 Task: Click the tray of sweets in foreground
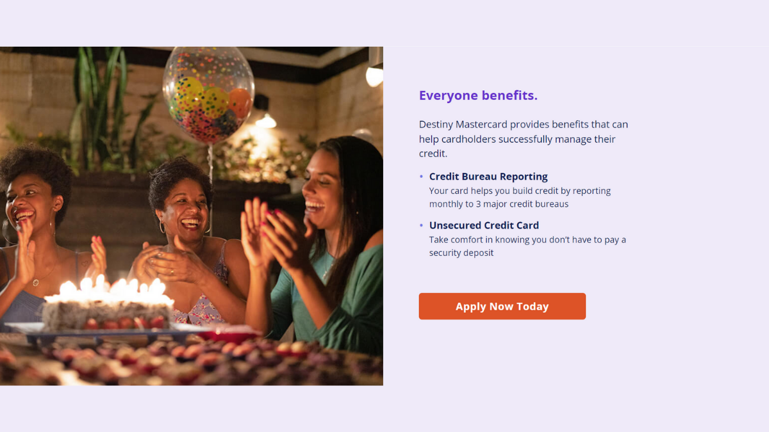191,362
